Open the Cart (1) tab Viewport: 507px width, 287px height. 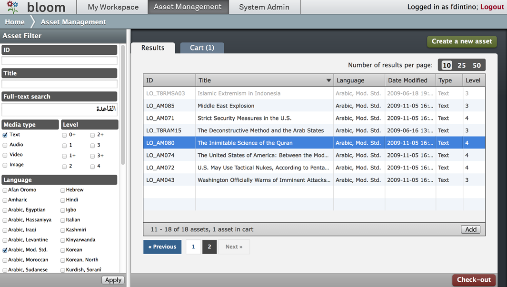click(x=202, y=48)
